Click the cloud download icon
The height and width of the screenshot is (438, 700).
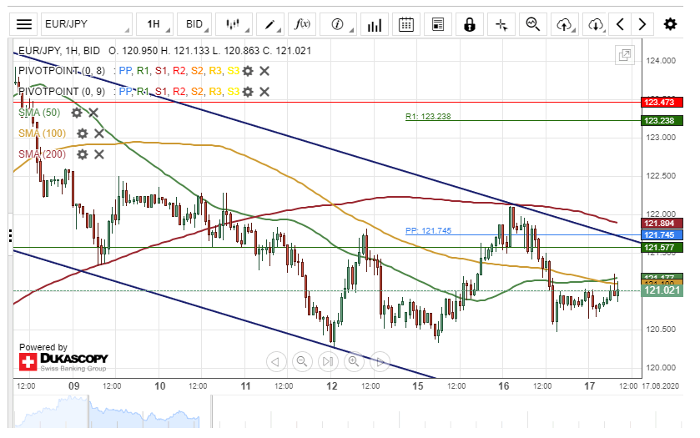point(595,24)
